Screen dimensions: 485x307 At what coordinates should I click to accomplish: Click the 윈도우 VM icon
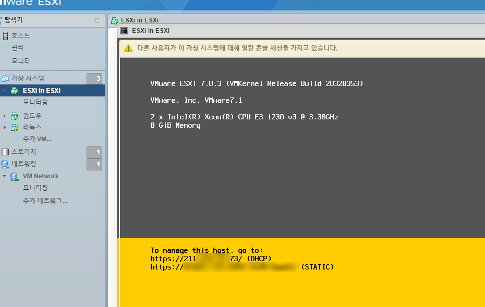pos(15,116)
